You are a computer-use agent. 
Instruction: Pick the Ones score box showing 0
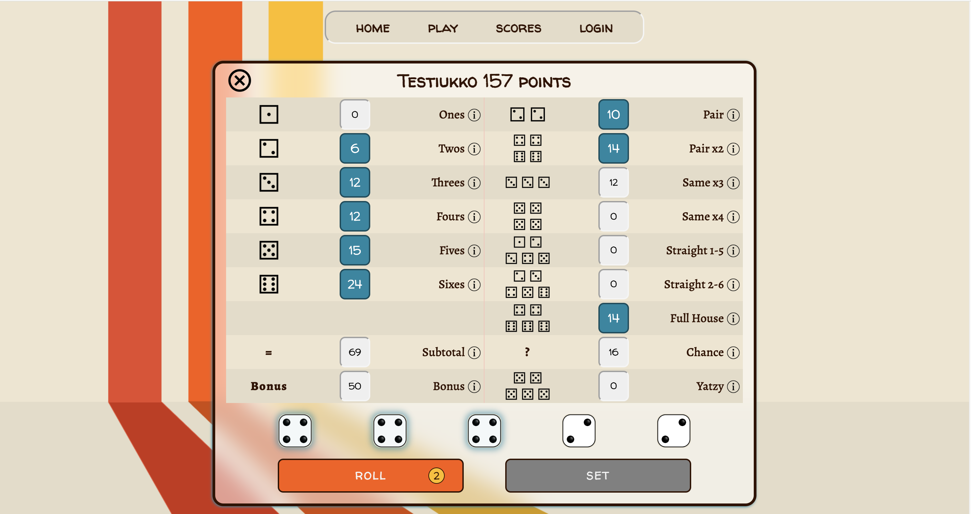[x=354, y=114]
